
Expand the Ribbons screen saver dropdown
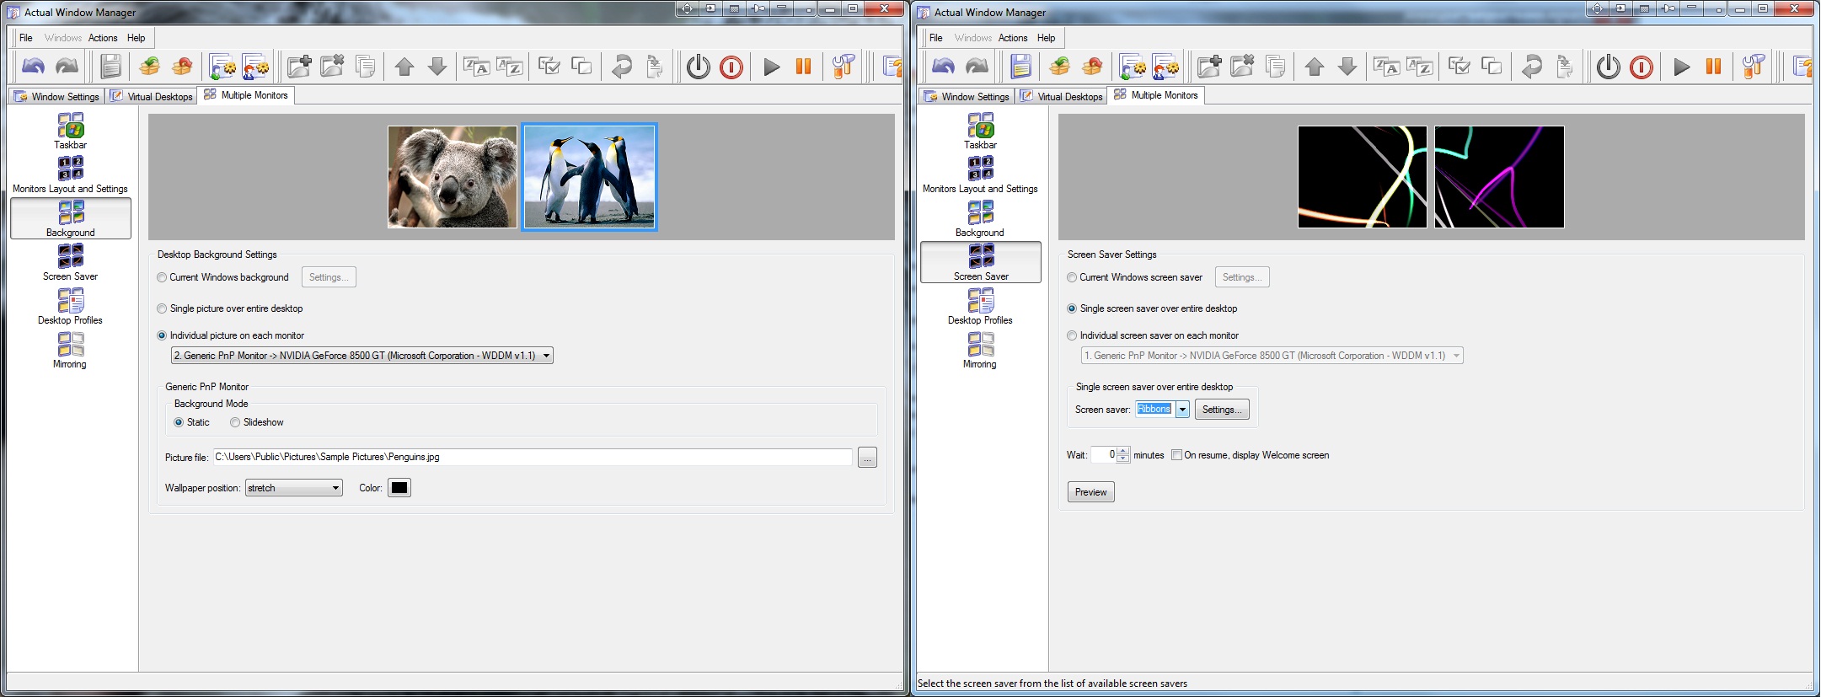pyautogui.click(x=1182, y=410)
